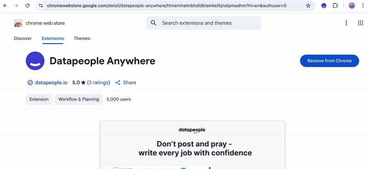Switch to the Themes tab

(x=82, y=39)
